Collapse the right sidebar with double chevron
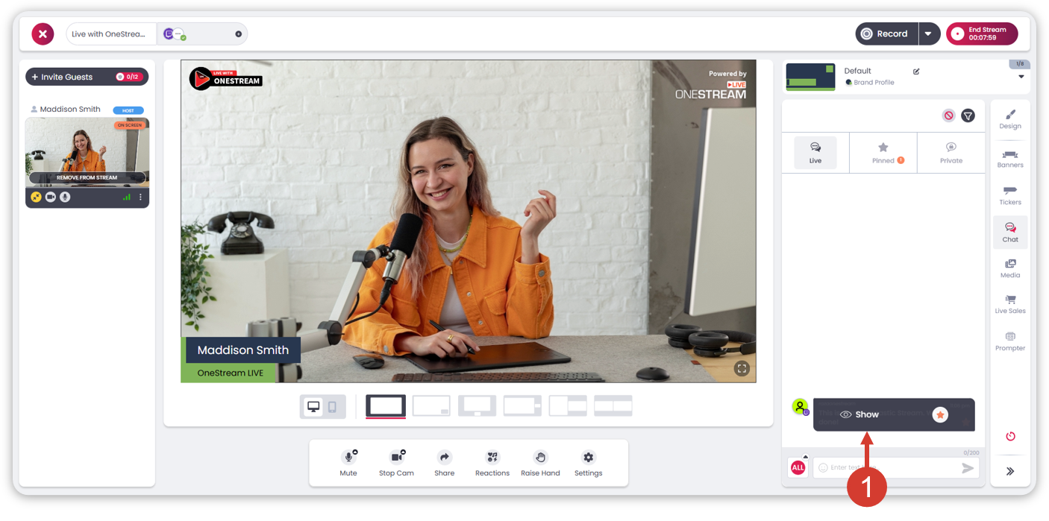 (1010, 471)
